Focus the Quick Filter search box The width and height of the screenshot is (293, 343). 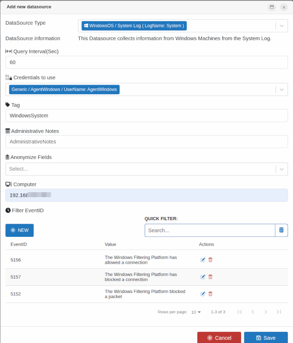pos(210,230)
